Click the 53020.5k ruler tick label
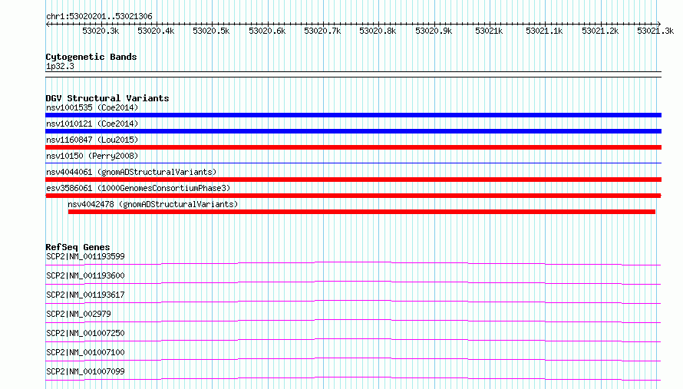Image resolution: width=683 pixels, height=389 pixels. coord(211,31)
